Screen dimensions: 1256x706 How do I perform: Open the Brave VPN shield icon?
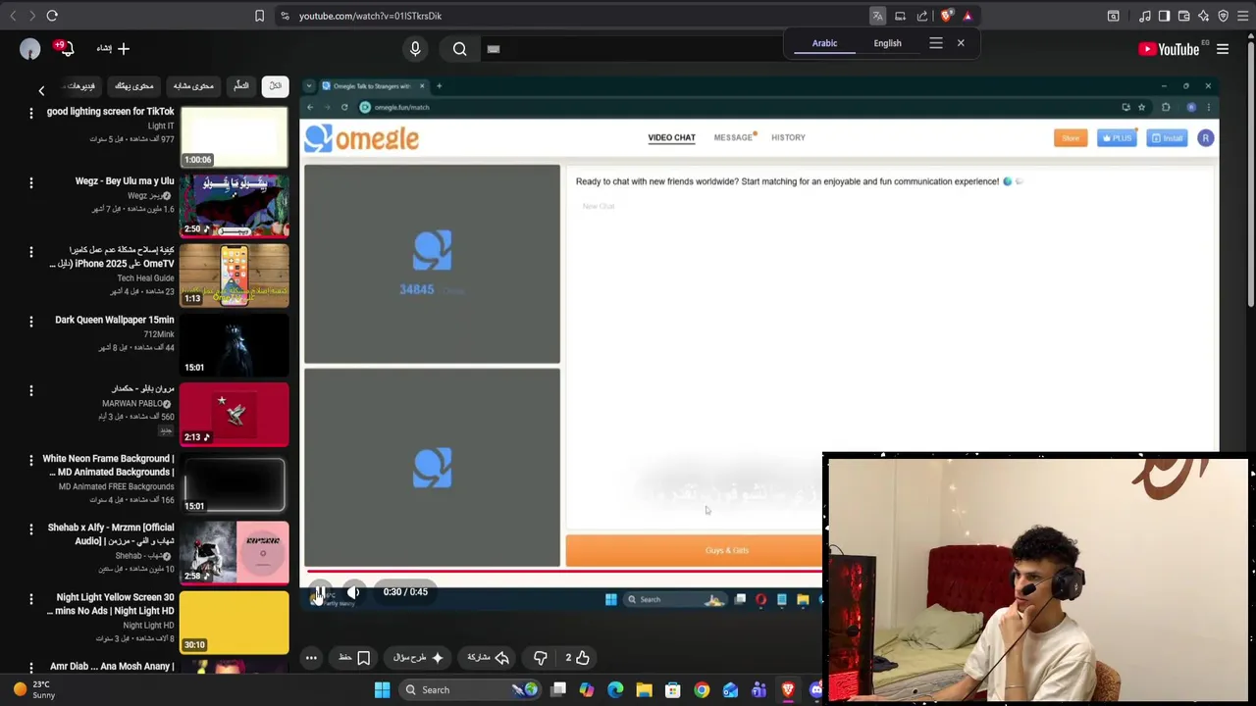[1223, 16]
